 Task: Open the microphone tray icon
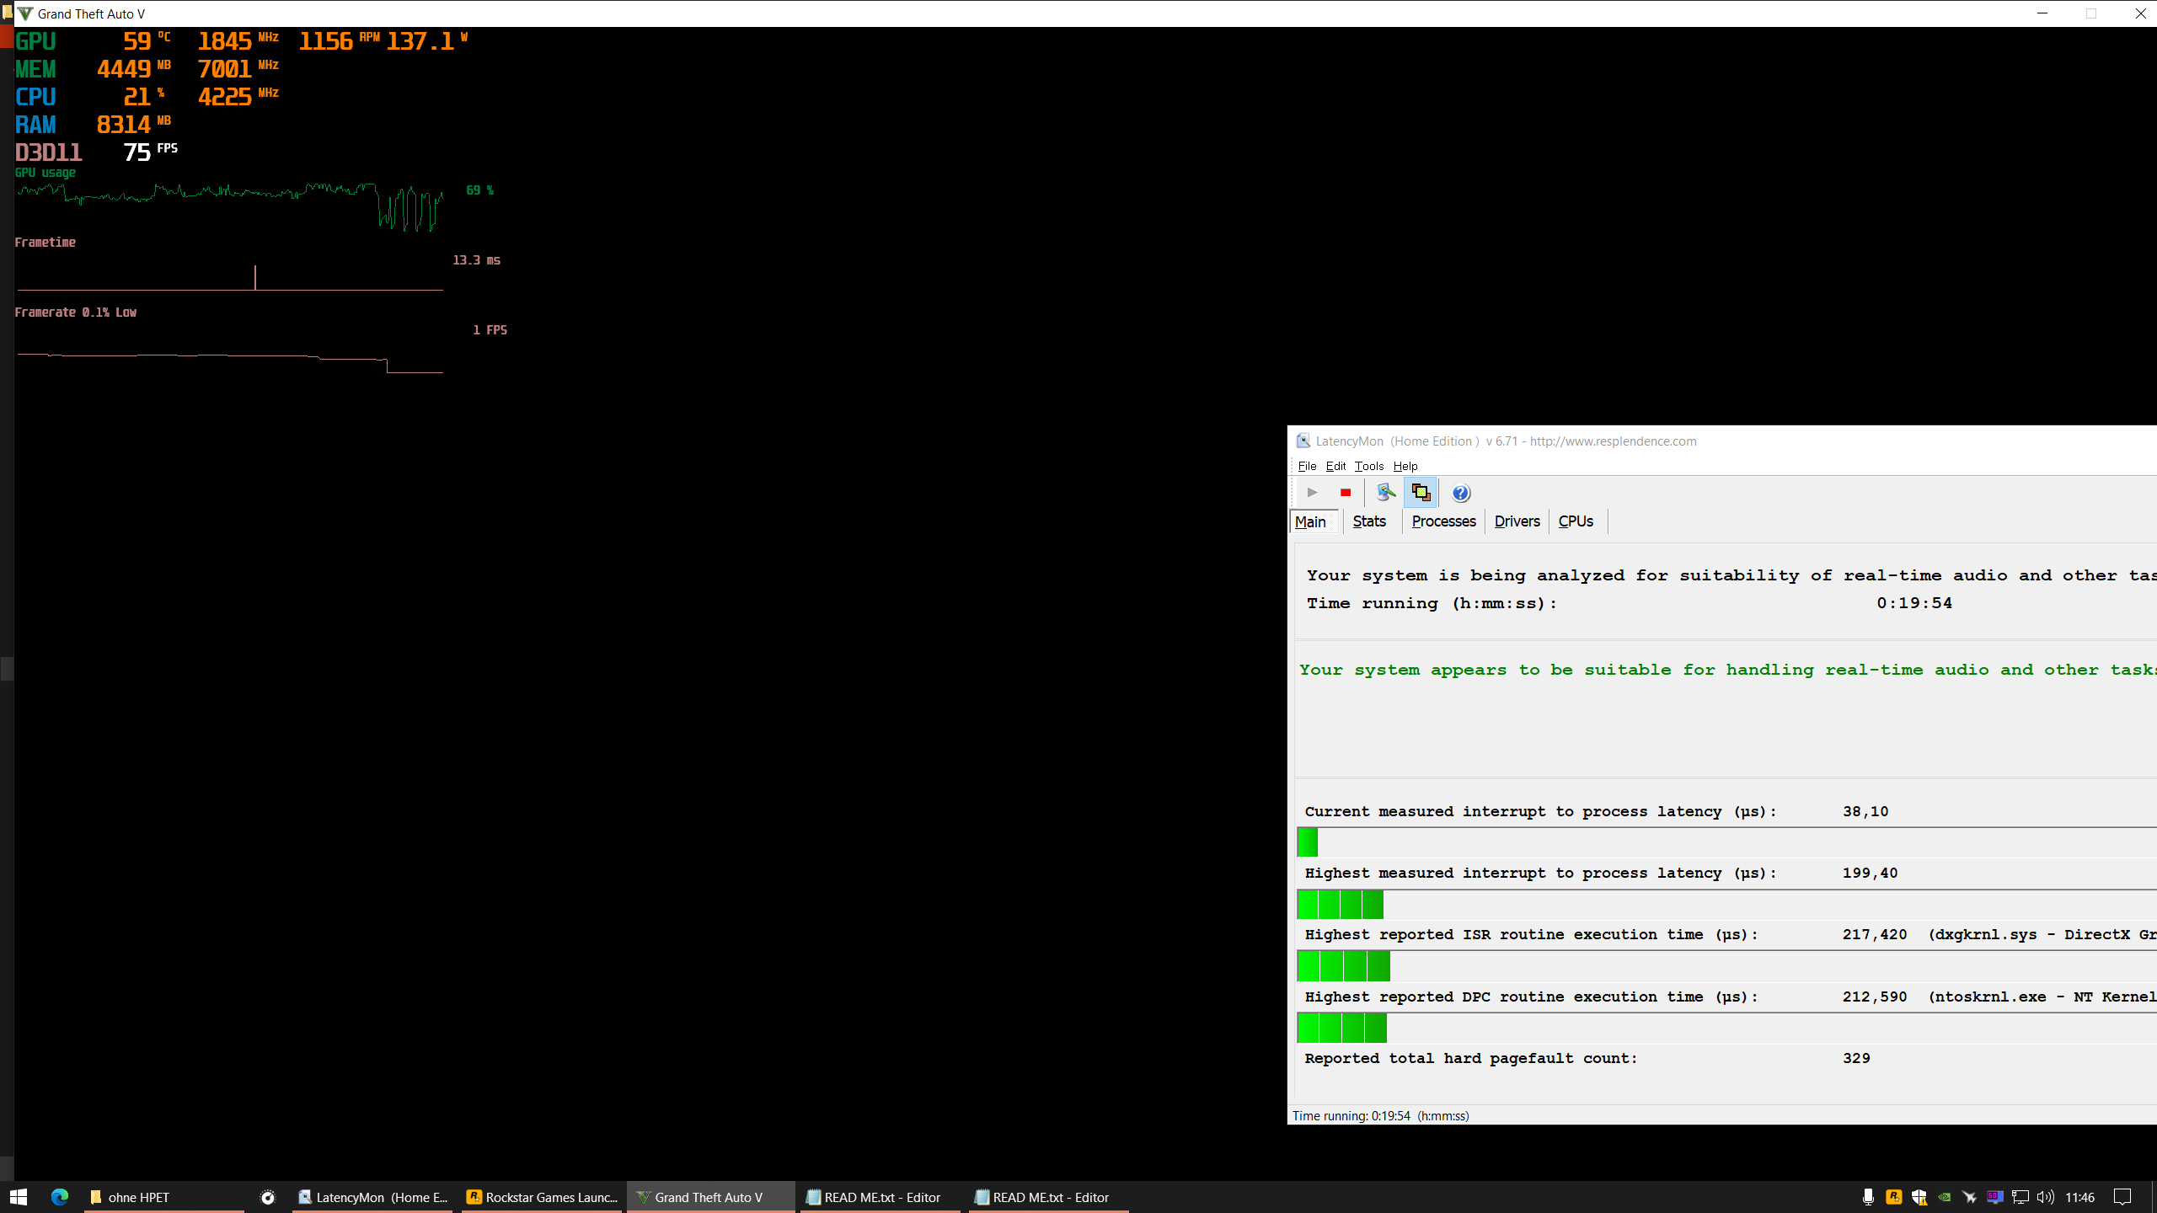tap(1868, 1197)
